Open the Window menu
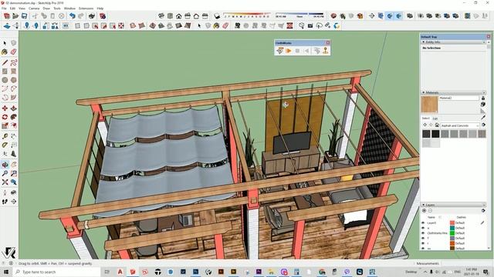The width and height of the screenshot is (494, 277). tap(69, 8)
